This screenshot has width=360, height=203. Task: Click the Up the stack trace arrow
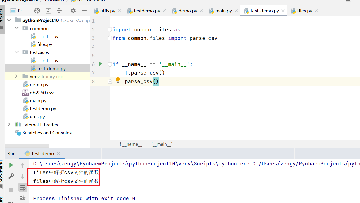click(23, 165)
